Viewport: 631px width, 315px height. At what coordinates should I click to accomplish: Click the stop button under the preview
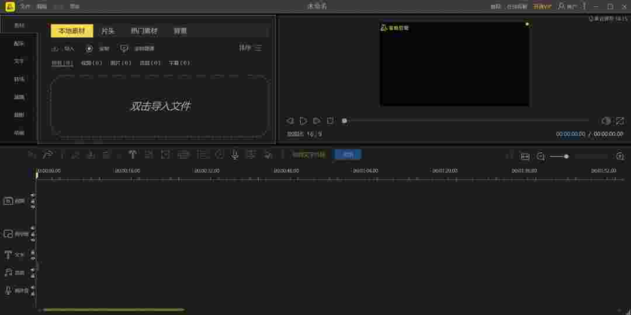[330, 121]
